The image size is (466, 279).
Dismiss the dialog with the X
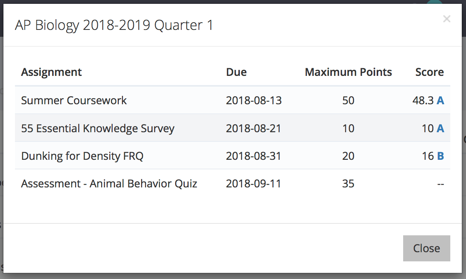446,19
